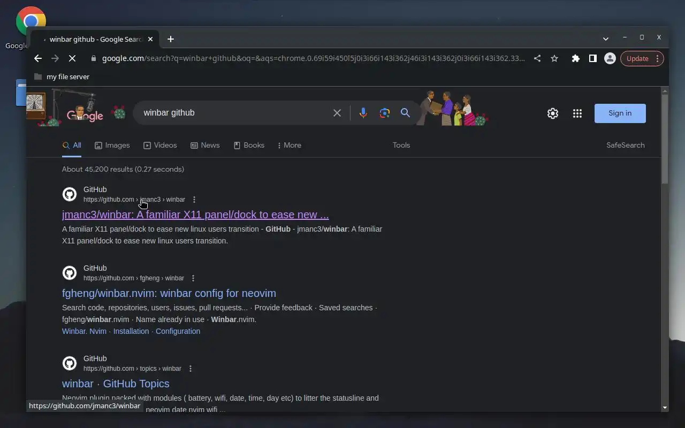Open the SafeSearch setting

point(625,146)
